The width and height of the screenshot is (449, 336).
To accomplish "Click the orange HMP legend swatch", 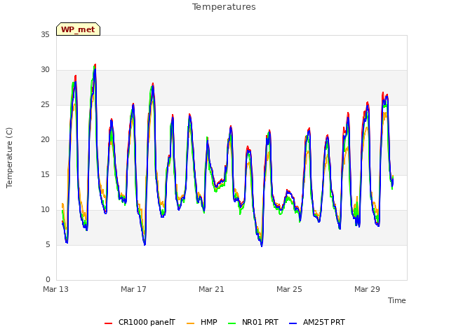I will 190,323.
